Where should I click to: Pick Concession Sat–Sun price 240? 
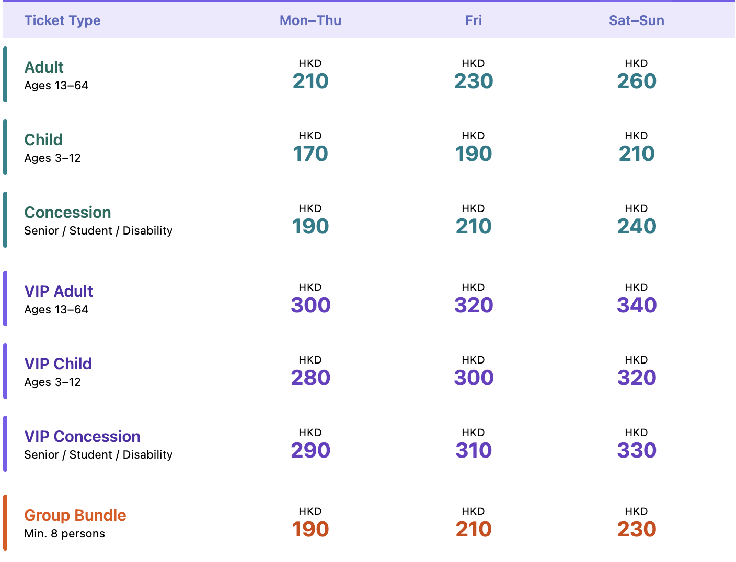(637, 226)
